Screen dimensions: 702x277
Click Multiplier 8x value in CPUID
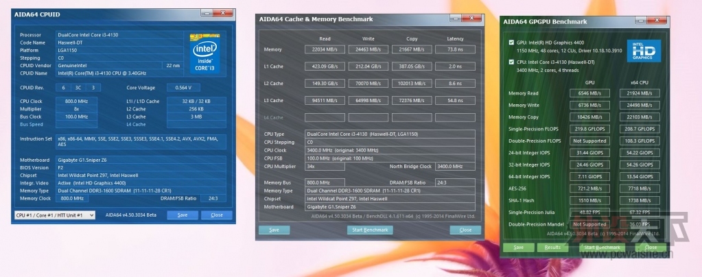pyautogui.click(x=76, y=109)
